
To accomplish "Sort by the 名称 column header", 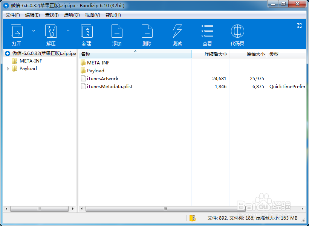I will (135, 54).
